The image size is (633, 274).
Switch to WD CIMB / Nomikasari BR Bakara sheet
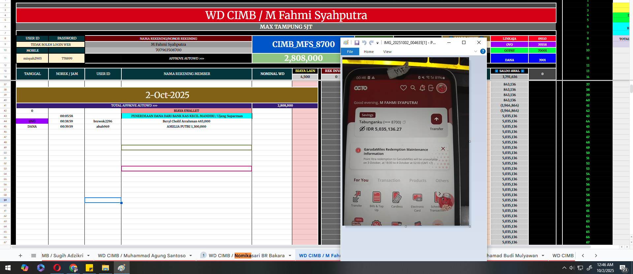pyautogui.click(x=246, y=256)
